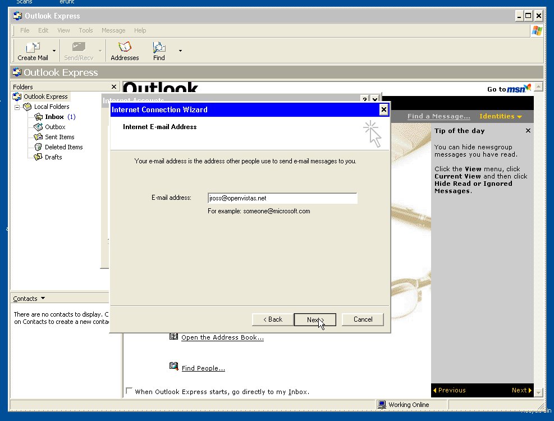Click the someone@microsoft.com example text
The image size is (554, 421).
click(x=277, y=211)
